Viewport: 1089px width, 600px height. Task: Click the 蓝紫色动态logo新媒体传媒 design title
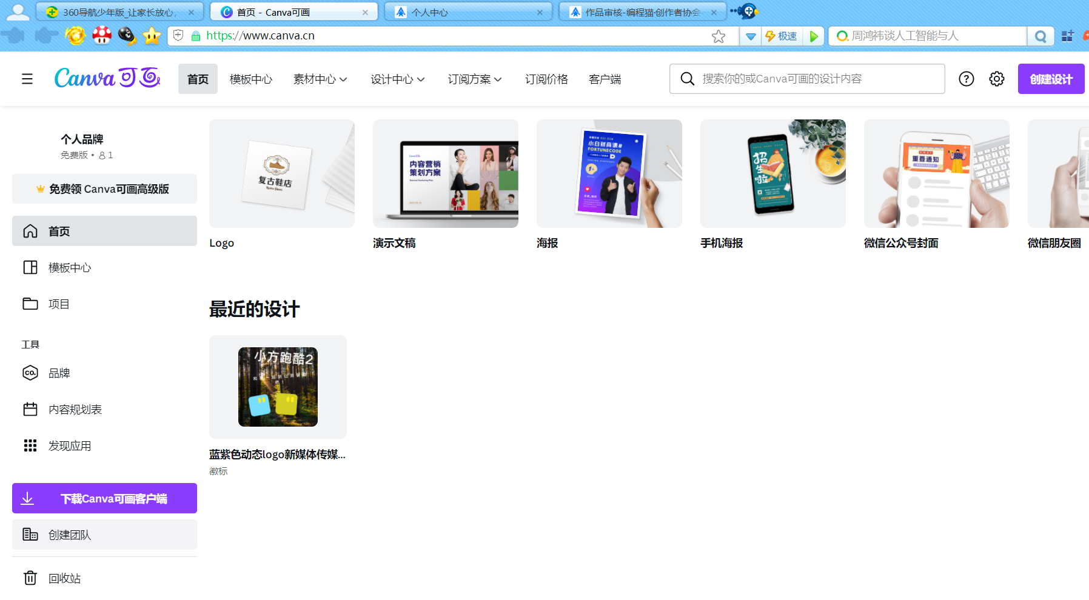point(277,455)
